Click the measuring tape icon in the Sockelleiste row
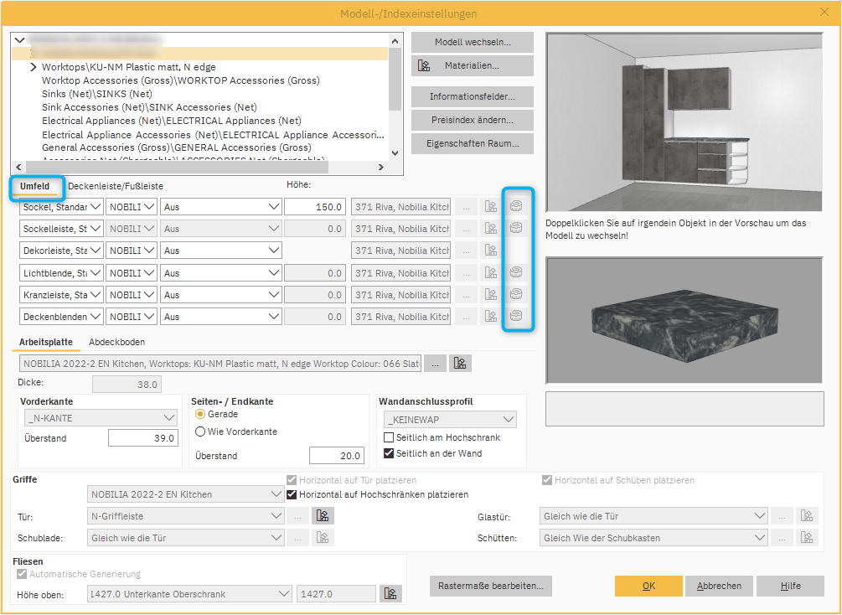This screenshot has width=842, height=615. point(517,228)
